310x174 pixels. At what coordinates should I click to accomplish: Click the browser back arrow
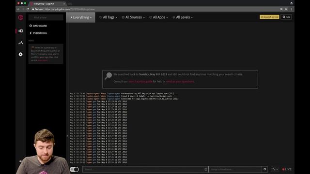[x=18, y=9]
